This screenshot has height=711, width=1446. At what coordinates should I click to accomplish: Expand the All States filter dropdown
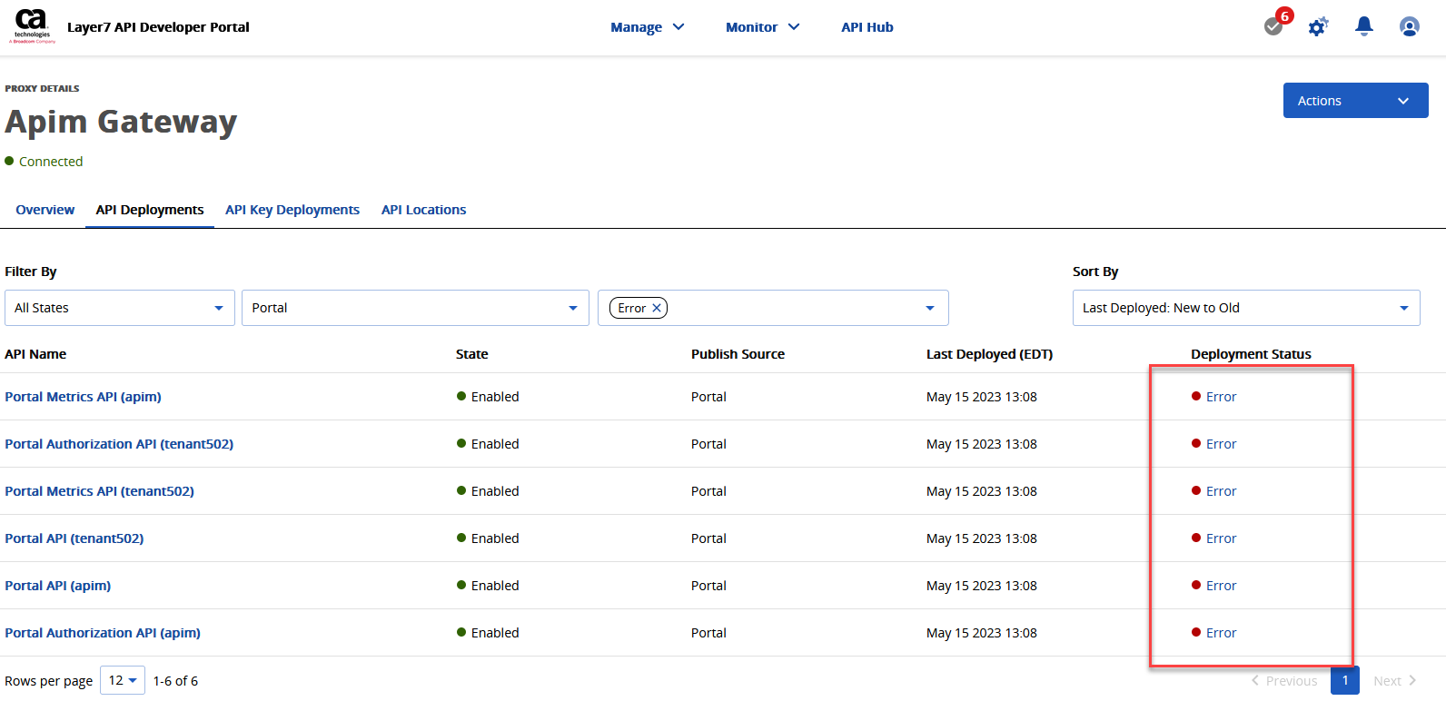click(119, 308)
